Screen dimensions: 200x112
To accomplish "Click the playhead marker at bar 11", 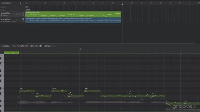I will (122, 5).
